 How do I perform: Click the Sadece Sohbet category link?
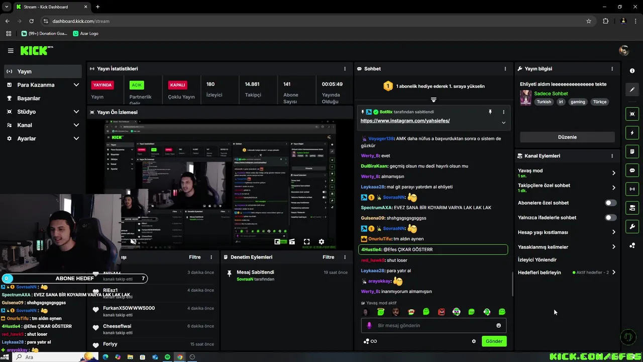(551, 94)
